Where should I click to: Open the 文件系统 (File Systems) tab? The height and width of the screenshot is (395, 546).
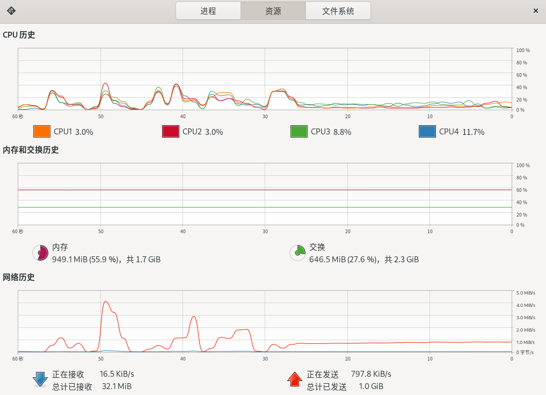(338, 11)
